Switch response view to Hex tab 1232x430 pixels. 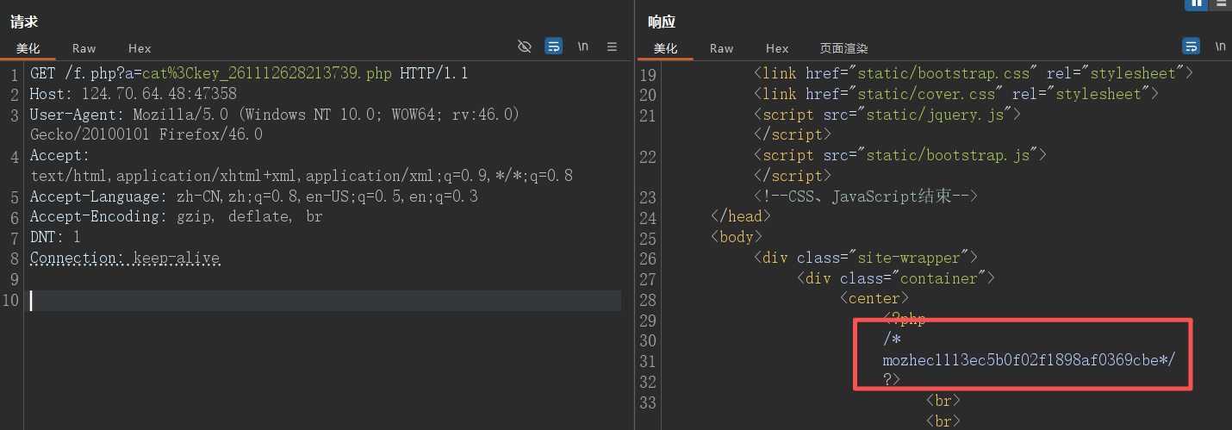click(777, 49)
